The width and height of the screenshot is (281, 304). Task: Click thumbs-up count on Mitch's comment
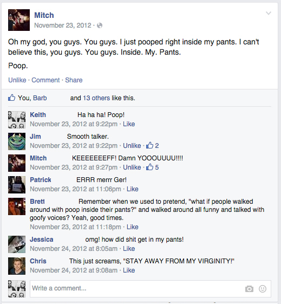[152, 167]
